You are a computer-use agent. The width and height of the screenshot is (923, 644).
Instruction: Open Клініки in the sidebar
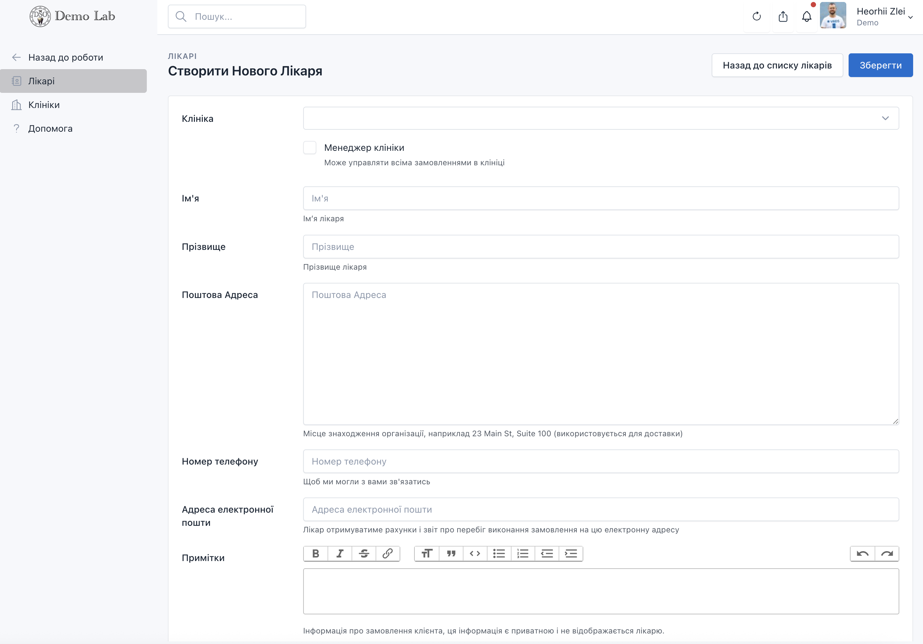44,105
